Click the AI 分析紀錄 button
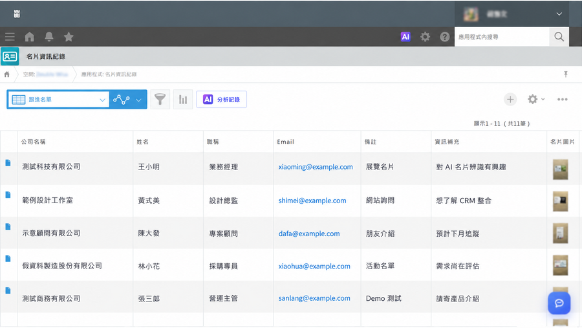582x328 pixels. point(221,100)
